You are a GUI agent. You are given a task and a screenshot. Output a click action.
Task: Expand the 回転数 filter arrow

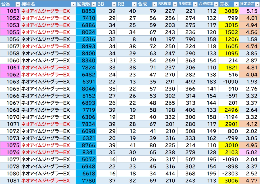[94, 4]
